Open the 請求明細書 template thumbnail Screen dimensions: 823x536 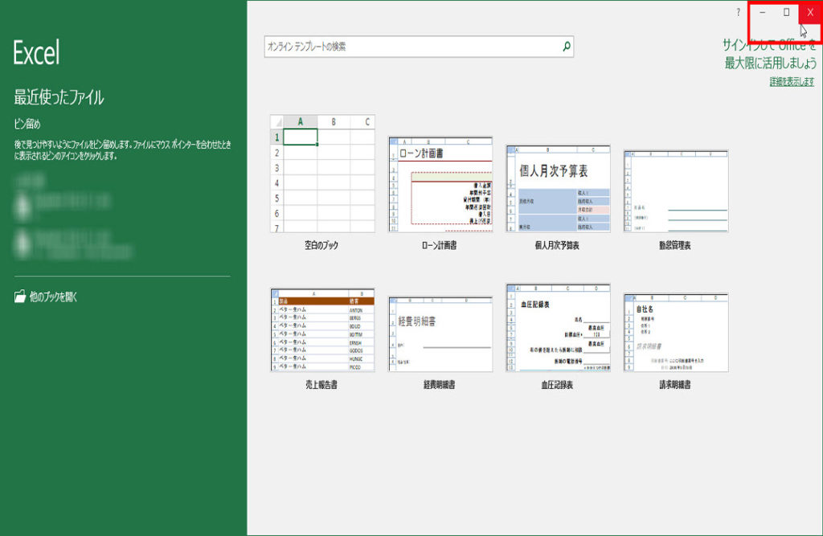(x=675, y=332)
